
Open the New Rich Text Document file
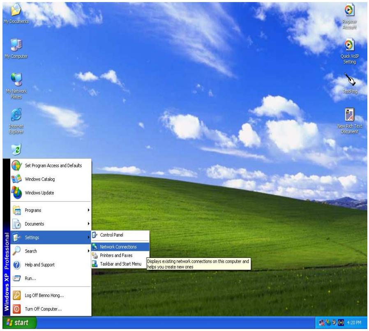349,121
